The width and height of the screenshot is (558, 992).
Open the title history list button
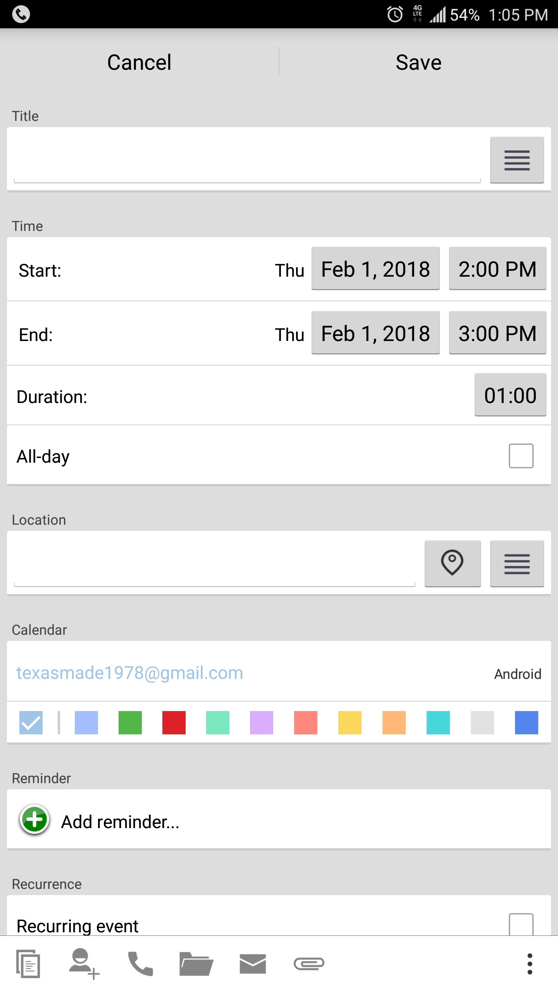pyautogui.click(x=517, y=160)
